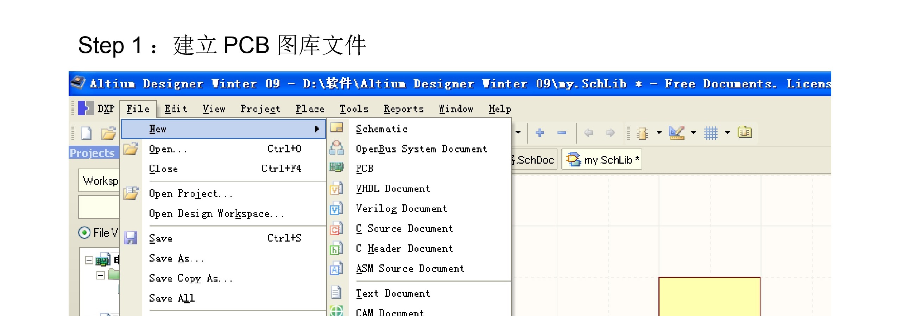Click the C Header Document icon
Image resolution: width=915 pixels, height=316 pixels.
coord(336,248)
